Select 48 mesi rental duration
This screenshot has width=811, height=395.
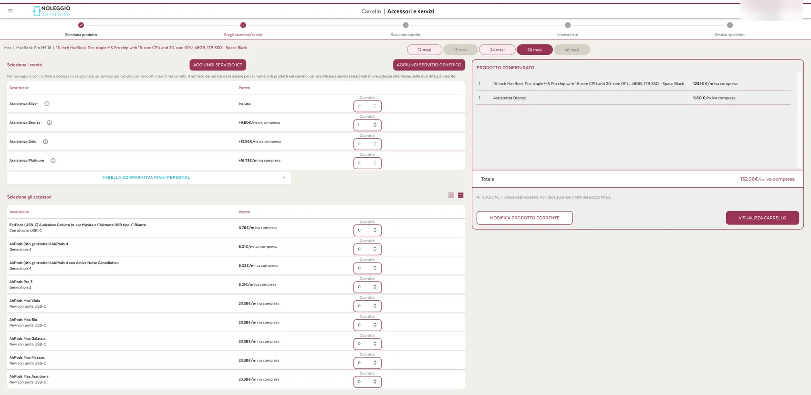point(572,50)
